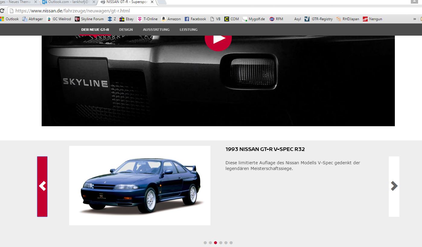Open the Amazon bookmark
This screenshot has height=247, width=422.
tap(171, 19)
